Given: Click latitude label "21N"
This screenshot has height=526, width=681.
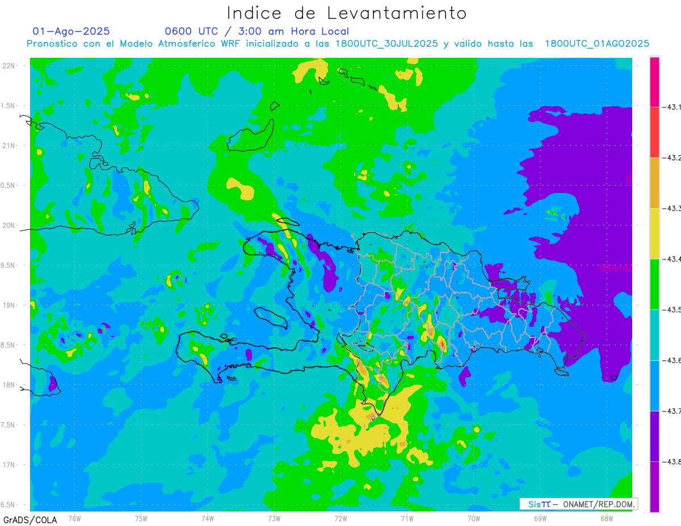Looking at the screenshot, I should click(8, 146).
